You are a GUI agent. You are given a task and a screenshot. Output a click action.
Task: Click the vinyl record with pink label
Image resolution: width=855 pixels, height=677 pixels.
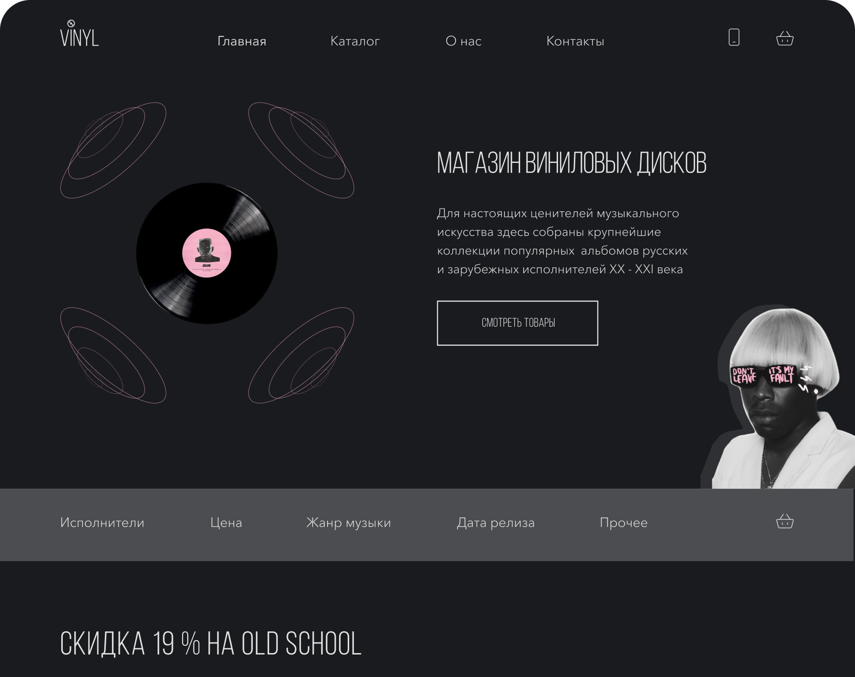207,253
